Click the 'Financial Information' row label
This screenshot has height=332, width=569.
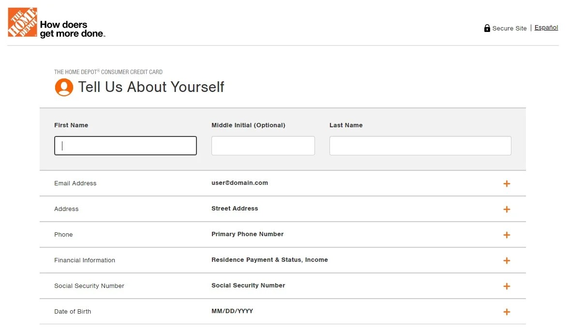85,260
